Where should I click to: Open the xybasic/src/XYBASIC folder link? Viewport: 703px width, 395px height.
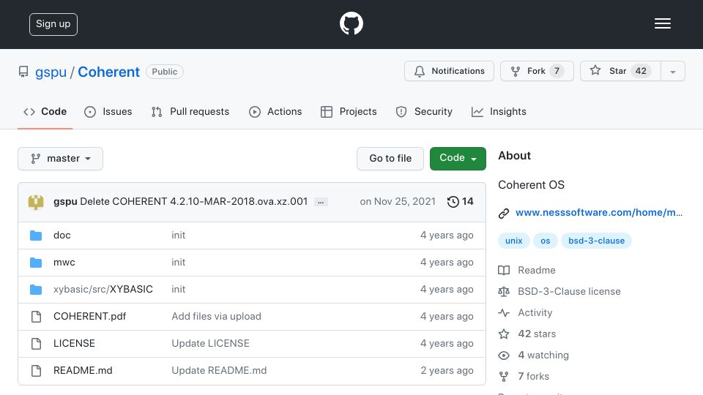click(x=103, y=290)
